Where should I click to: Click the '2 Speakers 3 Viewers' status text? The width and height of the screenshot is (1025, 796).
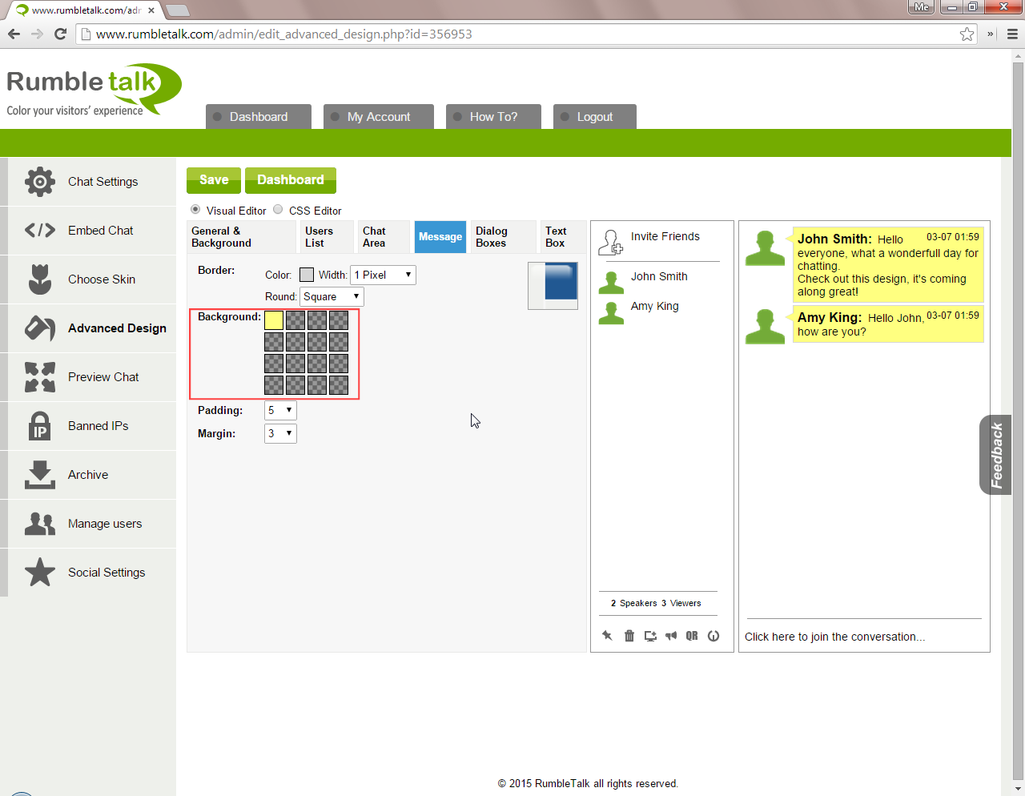(x=656, y=603)
